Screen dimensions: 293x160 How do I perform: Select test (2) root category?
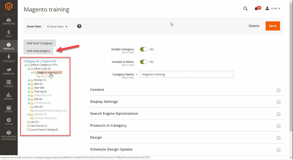[34, 122]
